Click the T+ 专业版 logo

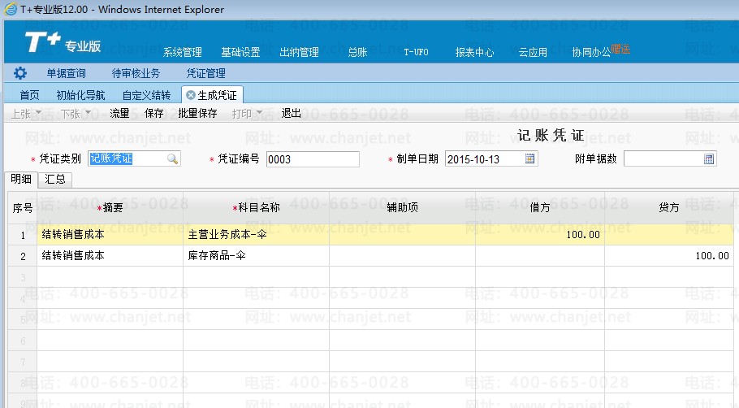[63, 45]
